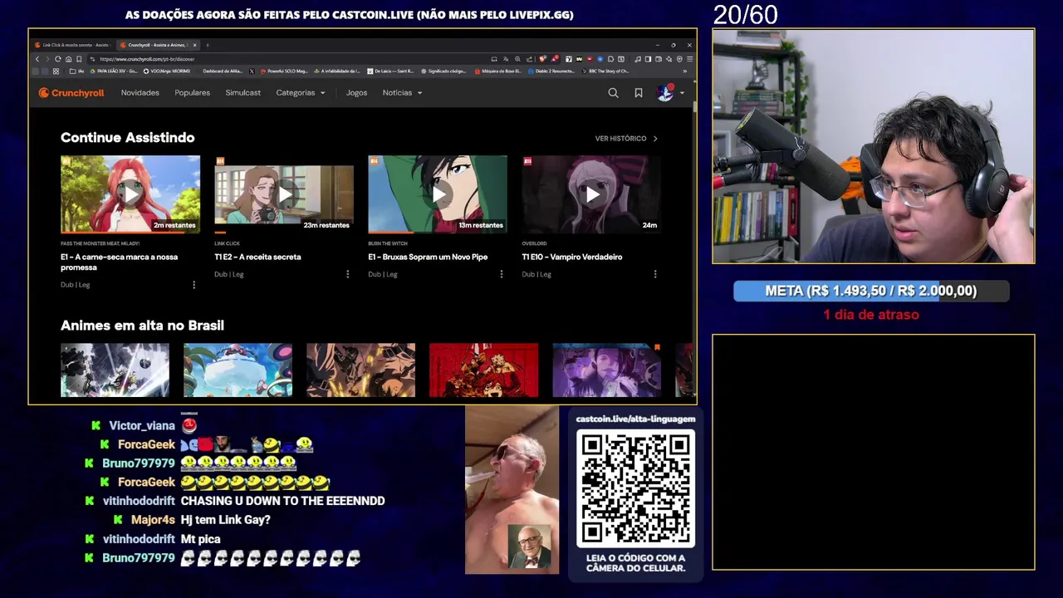The width and height of the screenshot is (1063, 598).
Task: Expand the Categorias dropdown
Action: point(301,93)
